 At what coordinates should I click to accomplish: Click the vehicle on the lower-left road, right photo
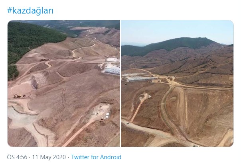click(128, 123)
